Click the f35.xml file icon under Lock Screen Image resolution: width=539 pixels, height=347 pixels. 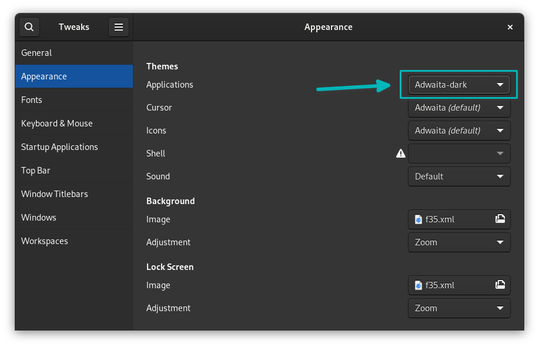(417, 285)
